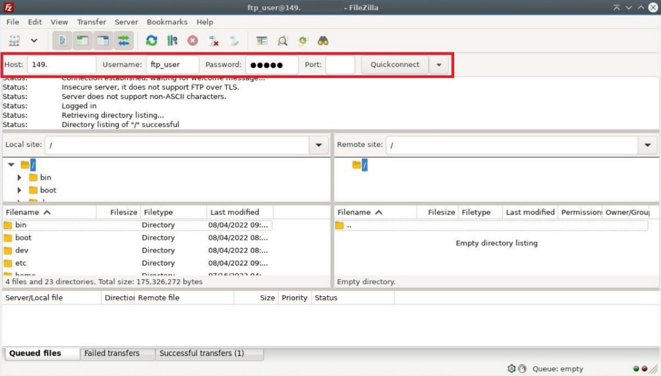The image size is (661, 376).
Task: Open the Quickconnect history dropdown
Action: tap(439, 65)
